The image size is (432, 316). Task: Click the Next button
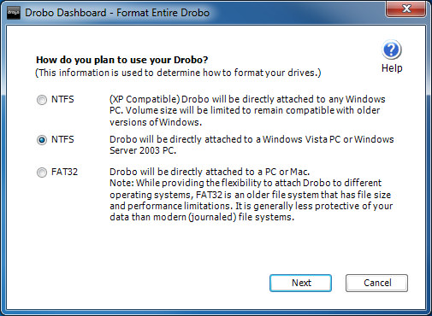tap(300, 283)
